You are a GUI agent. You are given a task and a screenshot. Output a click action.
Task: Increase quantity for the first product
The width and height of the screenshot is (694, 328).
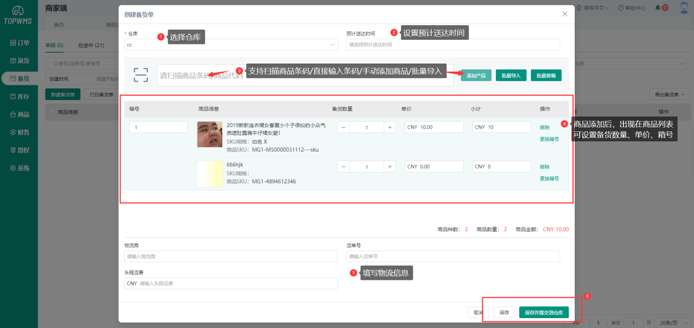389,127
